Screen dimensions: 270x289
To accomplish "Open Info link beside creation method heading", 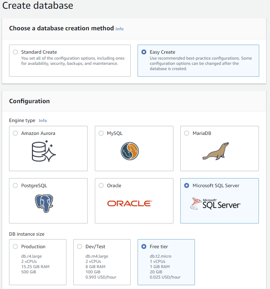I will pos(120,29).
